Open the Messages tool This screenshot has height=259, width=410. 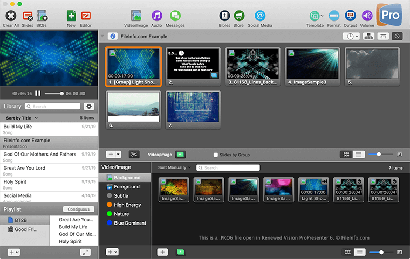175,16
